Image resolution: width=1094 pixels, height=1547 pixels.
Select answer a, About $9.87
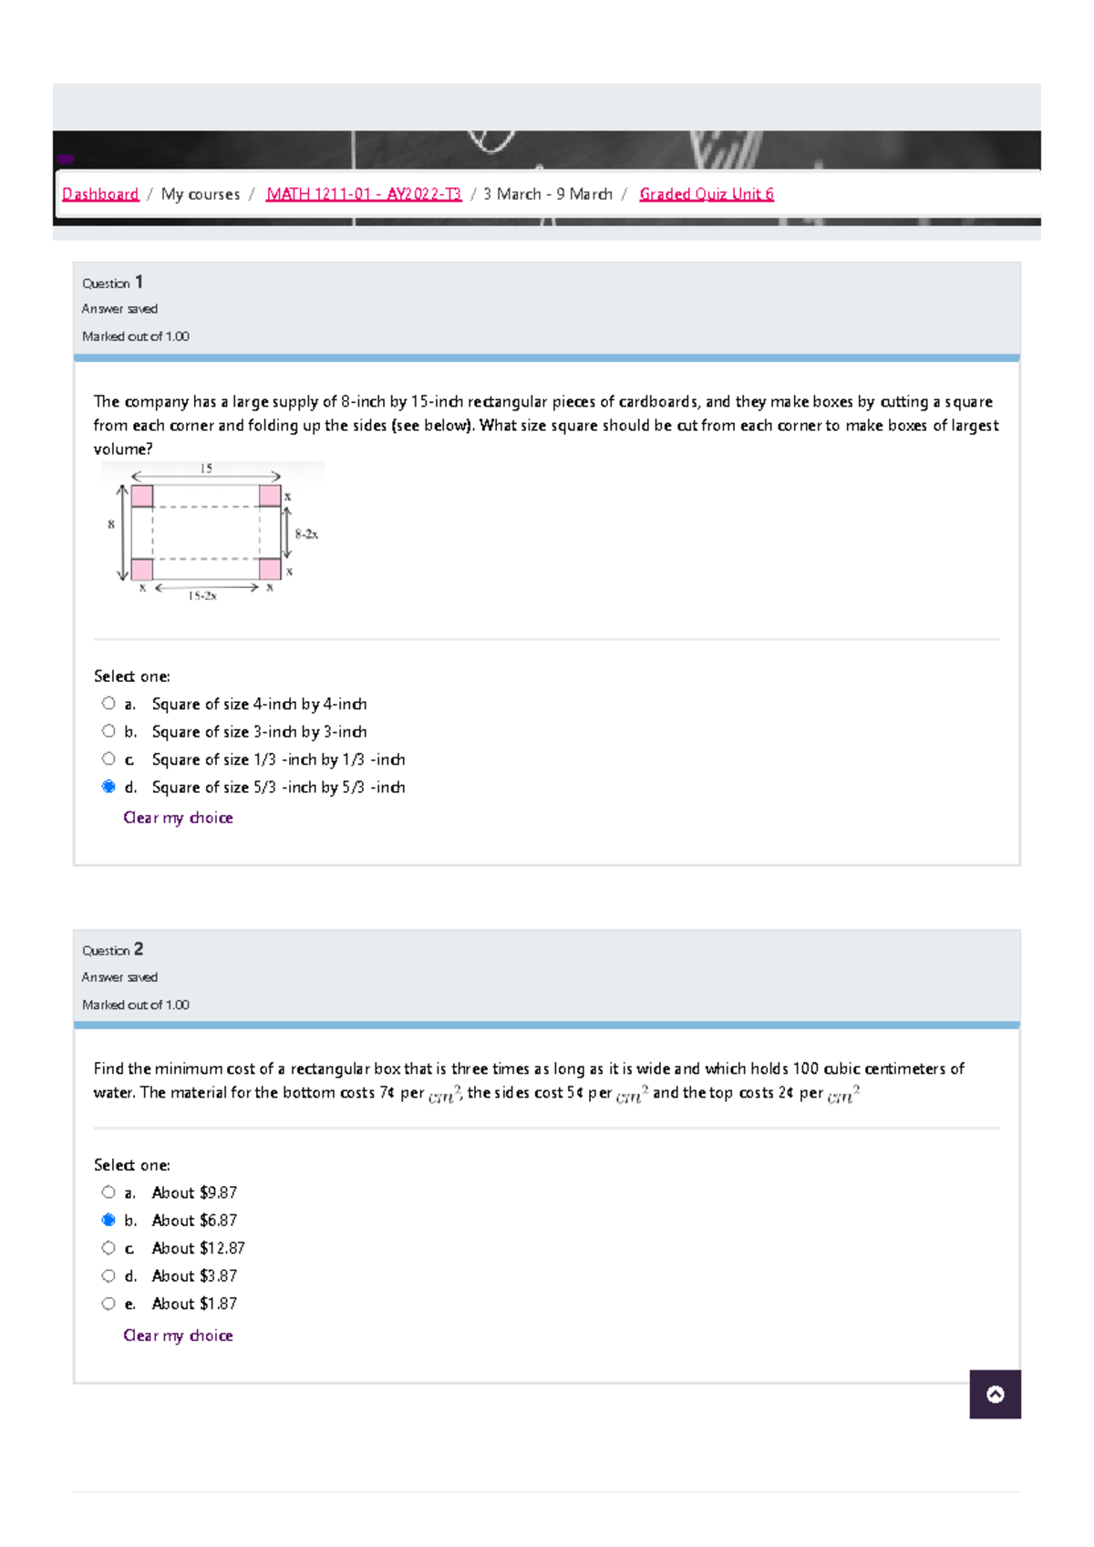109,1192
